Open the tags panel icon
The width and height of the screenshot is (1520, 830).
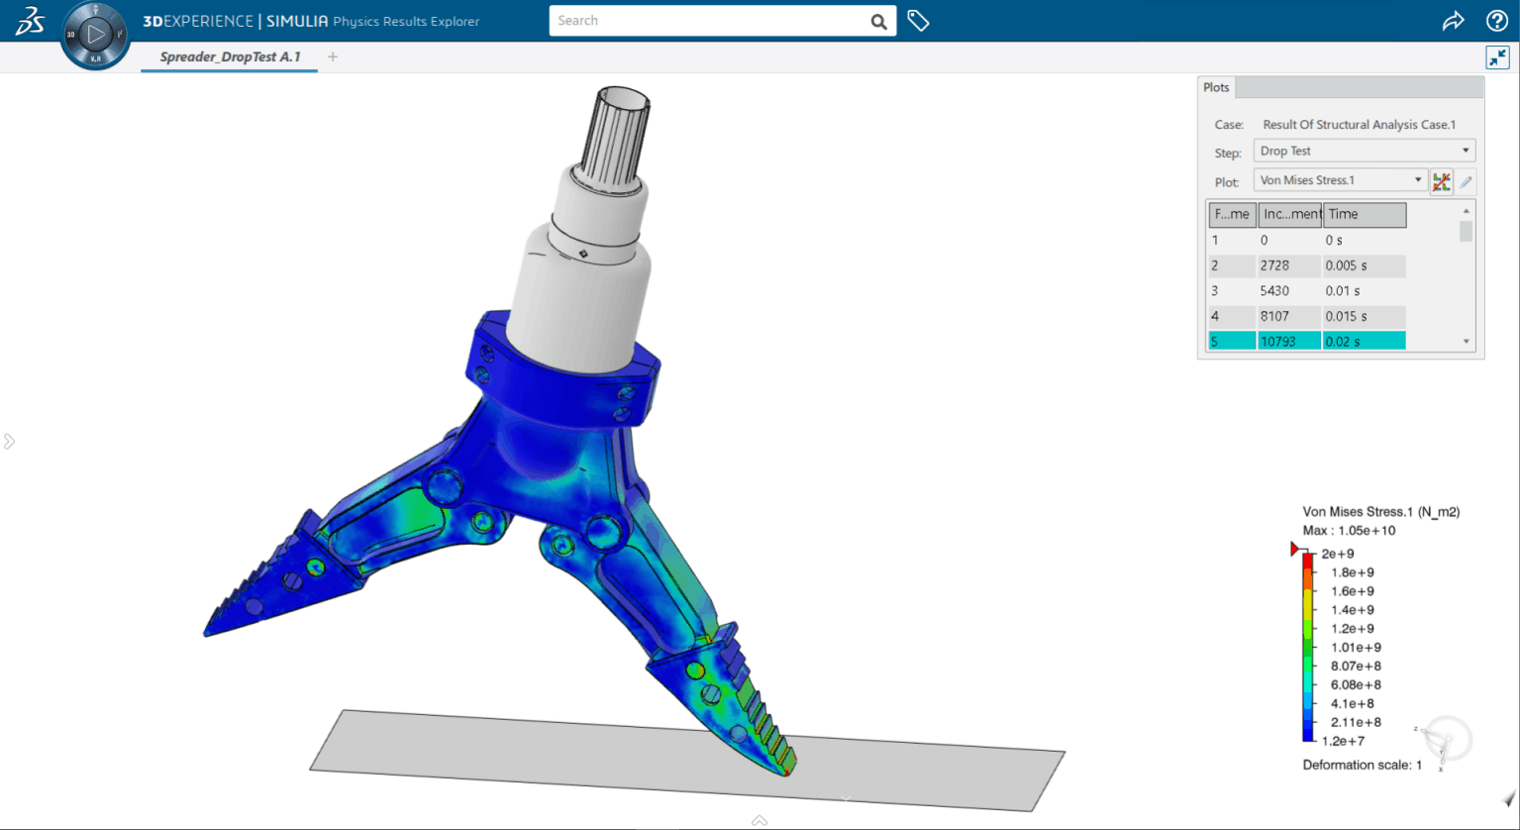tap(918, 20)
